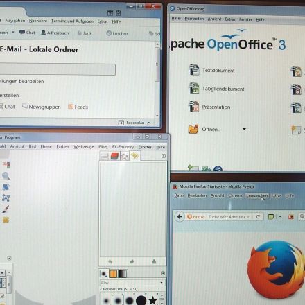Open Thunderbird Navigation menu
305x305 pixels.
[x=15, y=21]
